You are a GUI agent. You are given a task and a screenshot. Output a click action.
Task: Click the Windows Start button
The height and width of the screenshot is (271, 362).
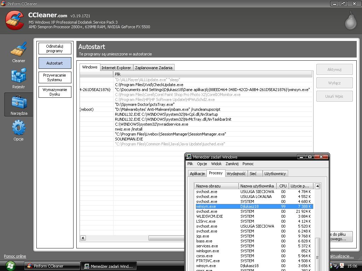click(10, 266)
